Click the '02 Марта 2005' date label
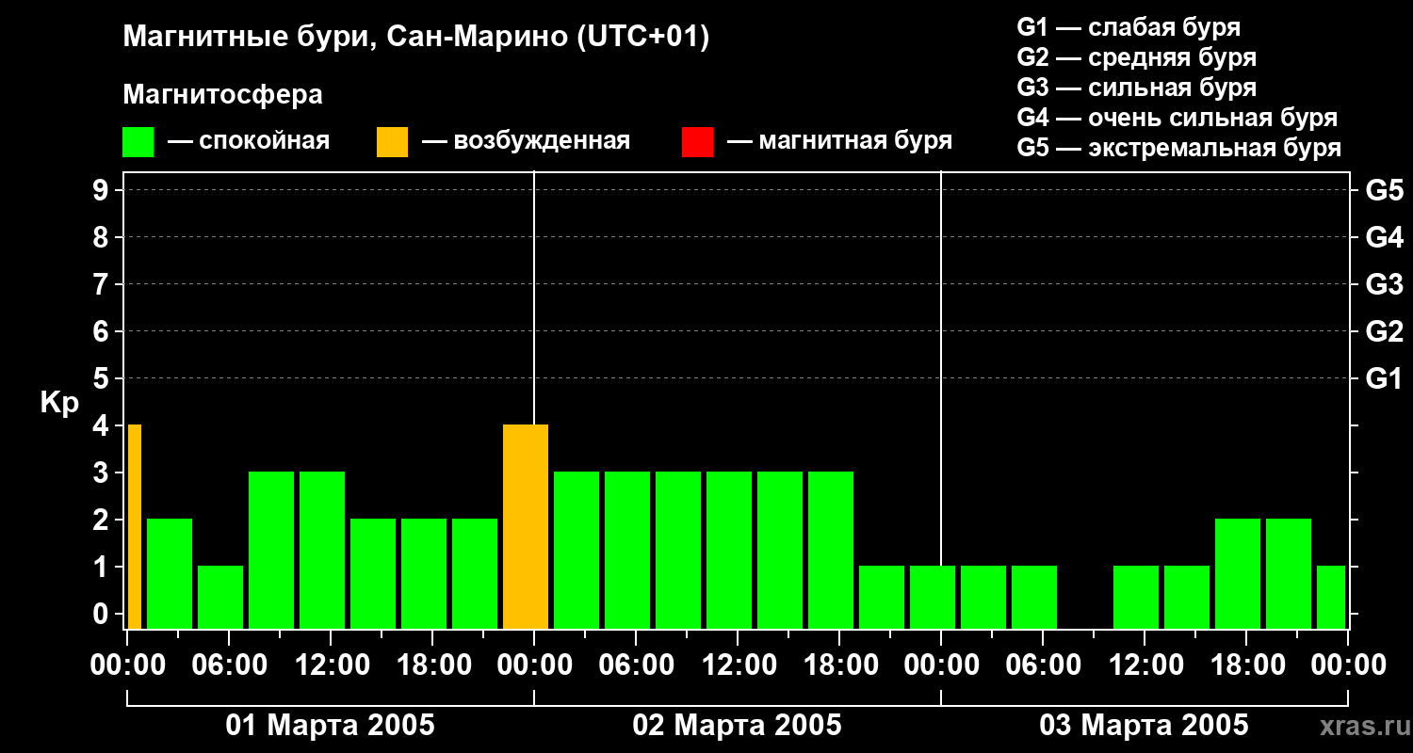Viewport: 1413px width, 753px height. pyautogui.click(x=738, y=726)
